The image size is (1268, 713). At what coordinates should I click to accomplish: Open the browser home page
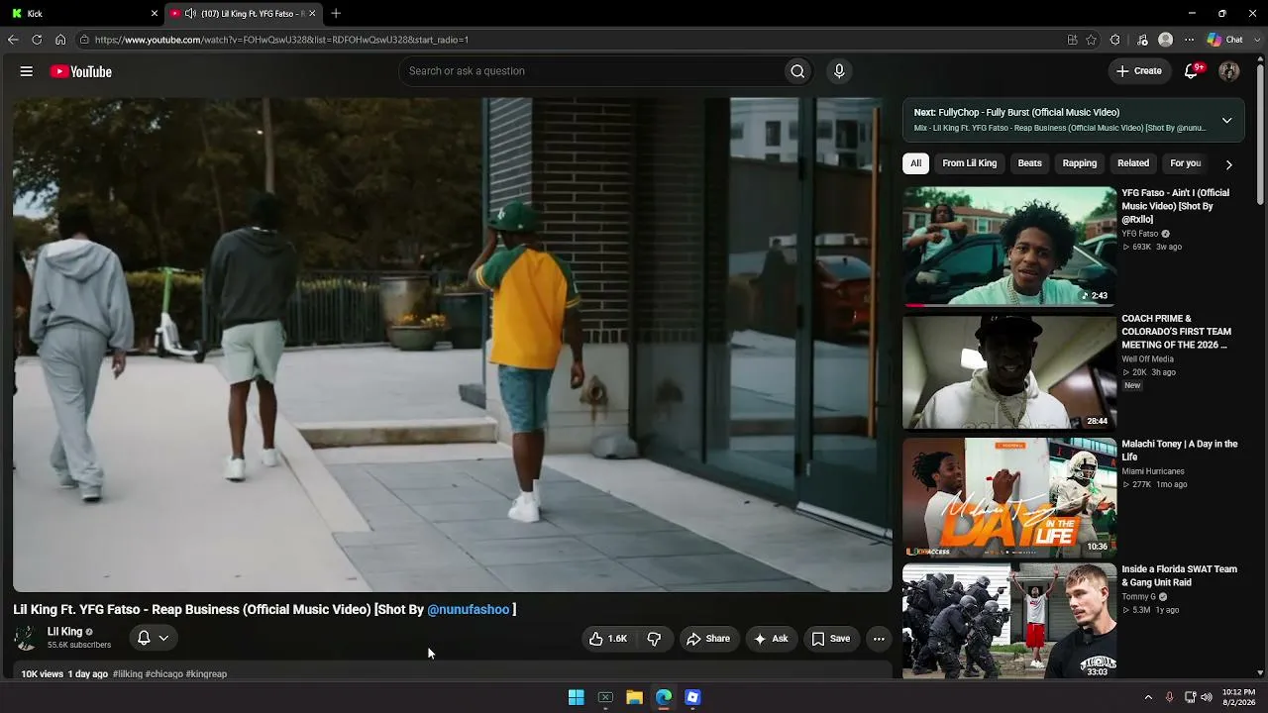(x=60, y=40)
